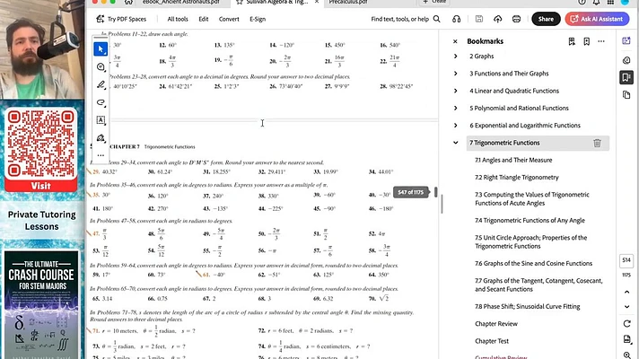Open AI assistant panel icon in right rail

point(626,40)
